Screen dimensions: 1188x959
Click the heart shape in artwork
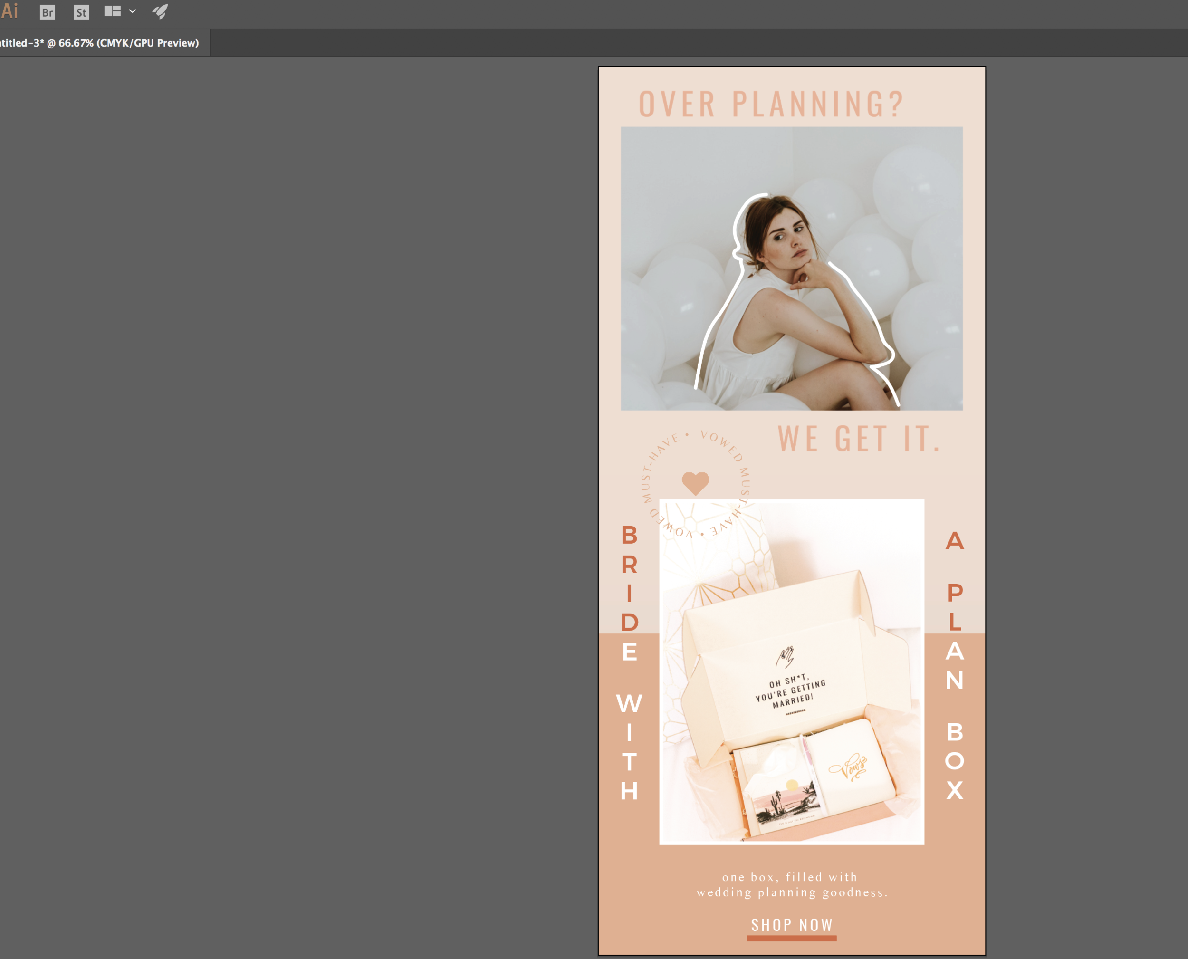(695, 483)
